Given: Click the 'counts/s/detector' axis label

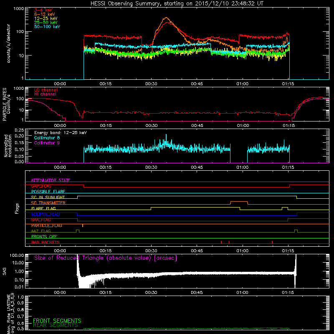Looking at the screenshot, I should (x=9, y=43).
